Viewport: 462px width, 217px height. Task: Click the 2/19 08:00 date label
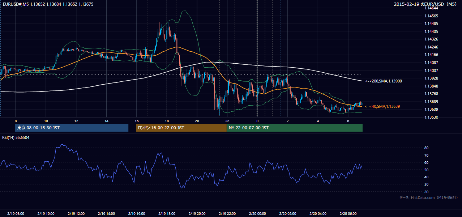16,214
